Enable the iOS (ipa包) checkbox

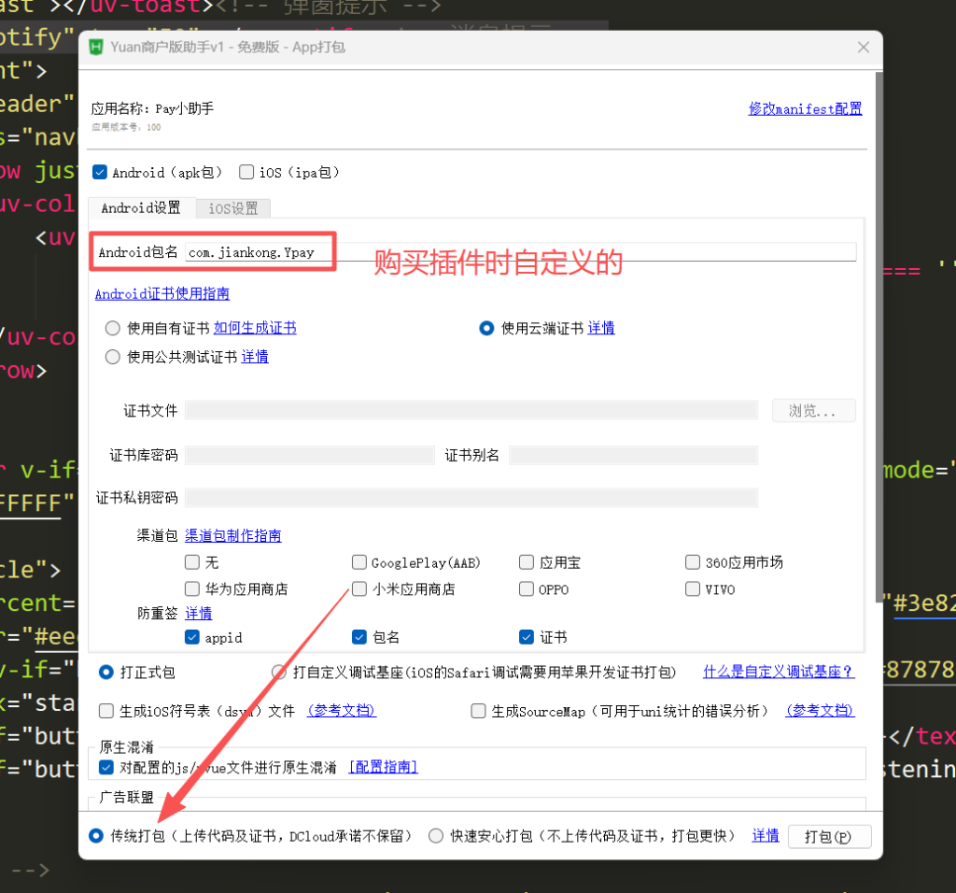(246, 172)
